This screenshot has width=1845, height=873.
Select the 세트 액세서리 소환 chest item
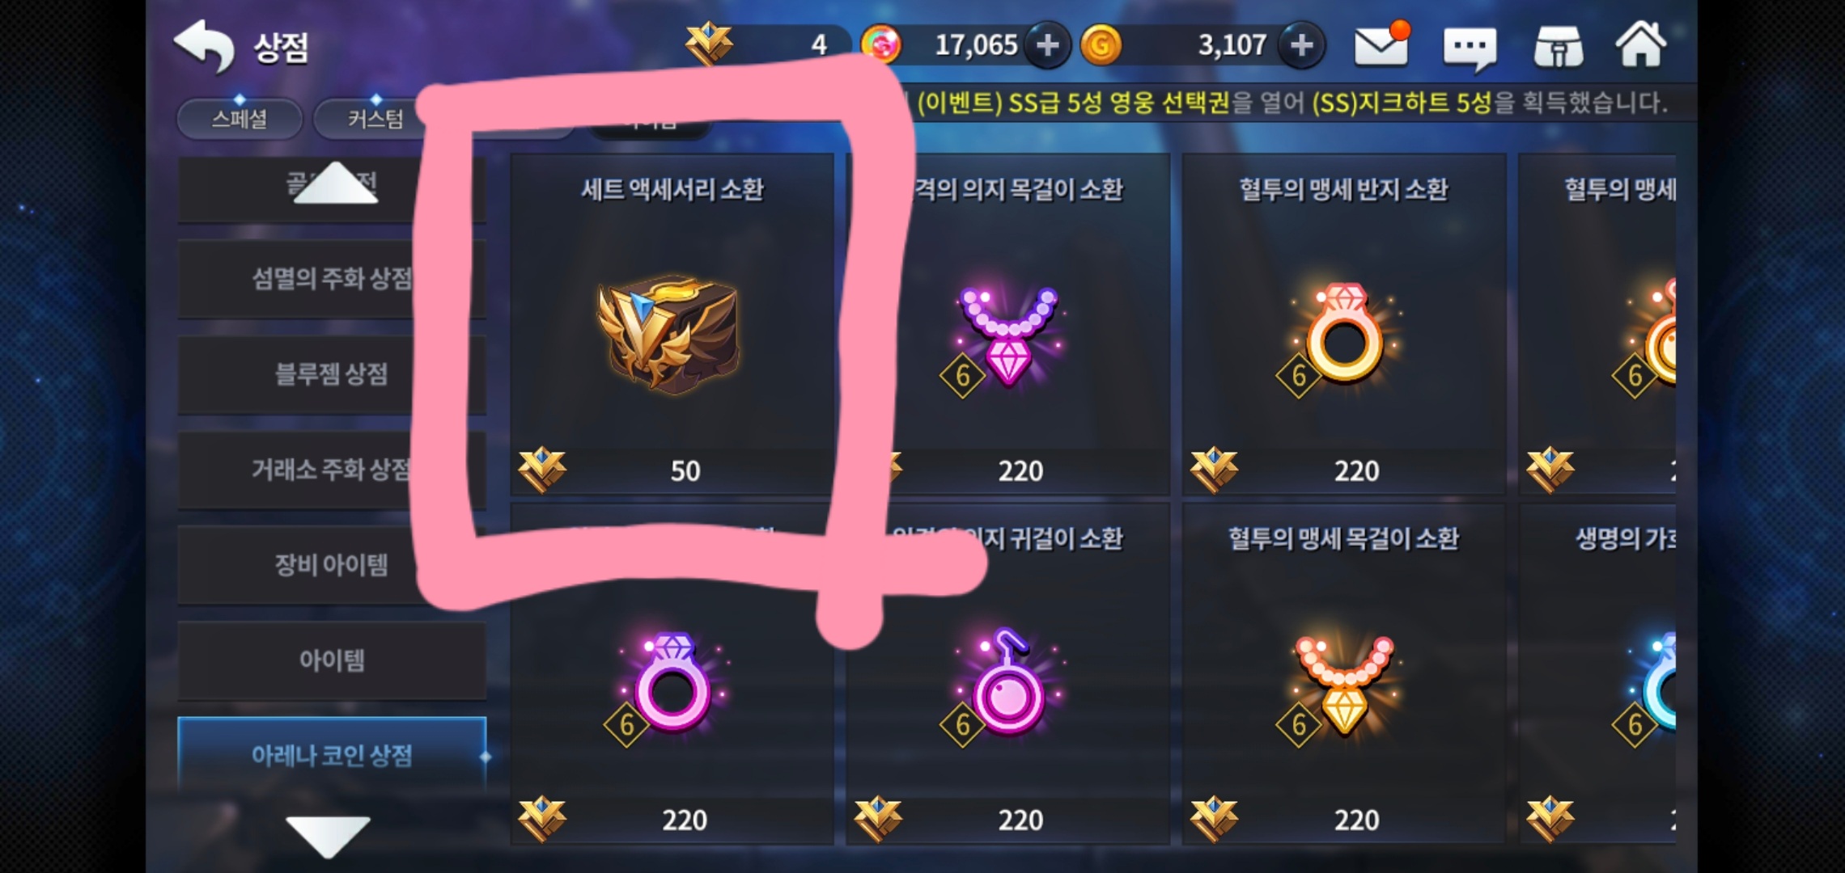point(672,324)
